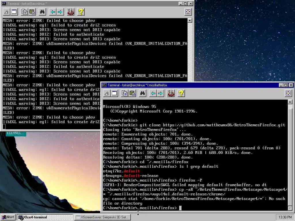Go to previous tab in background terminal

[x=53, y=12]
